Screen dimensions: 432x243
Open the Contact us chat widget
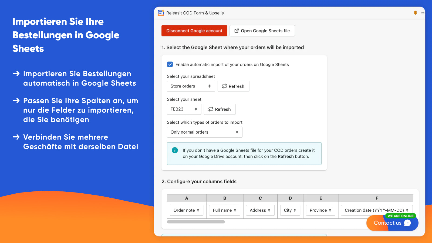click(392, 223)
